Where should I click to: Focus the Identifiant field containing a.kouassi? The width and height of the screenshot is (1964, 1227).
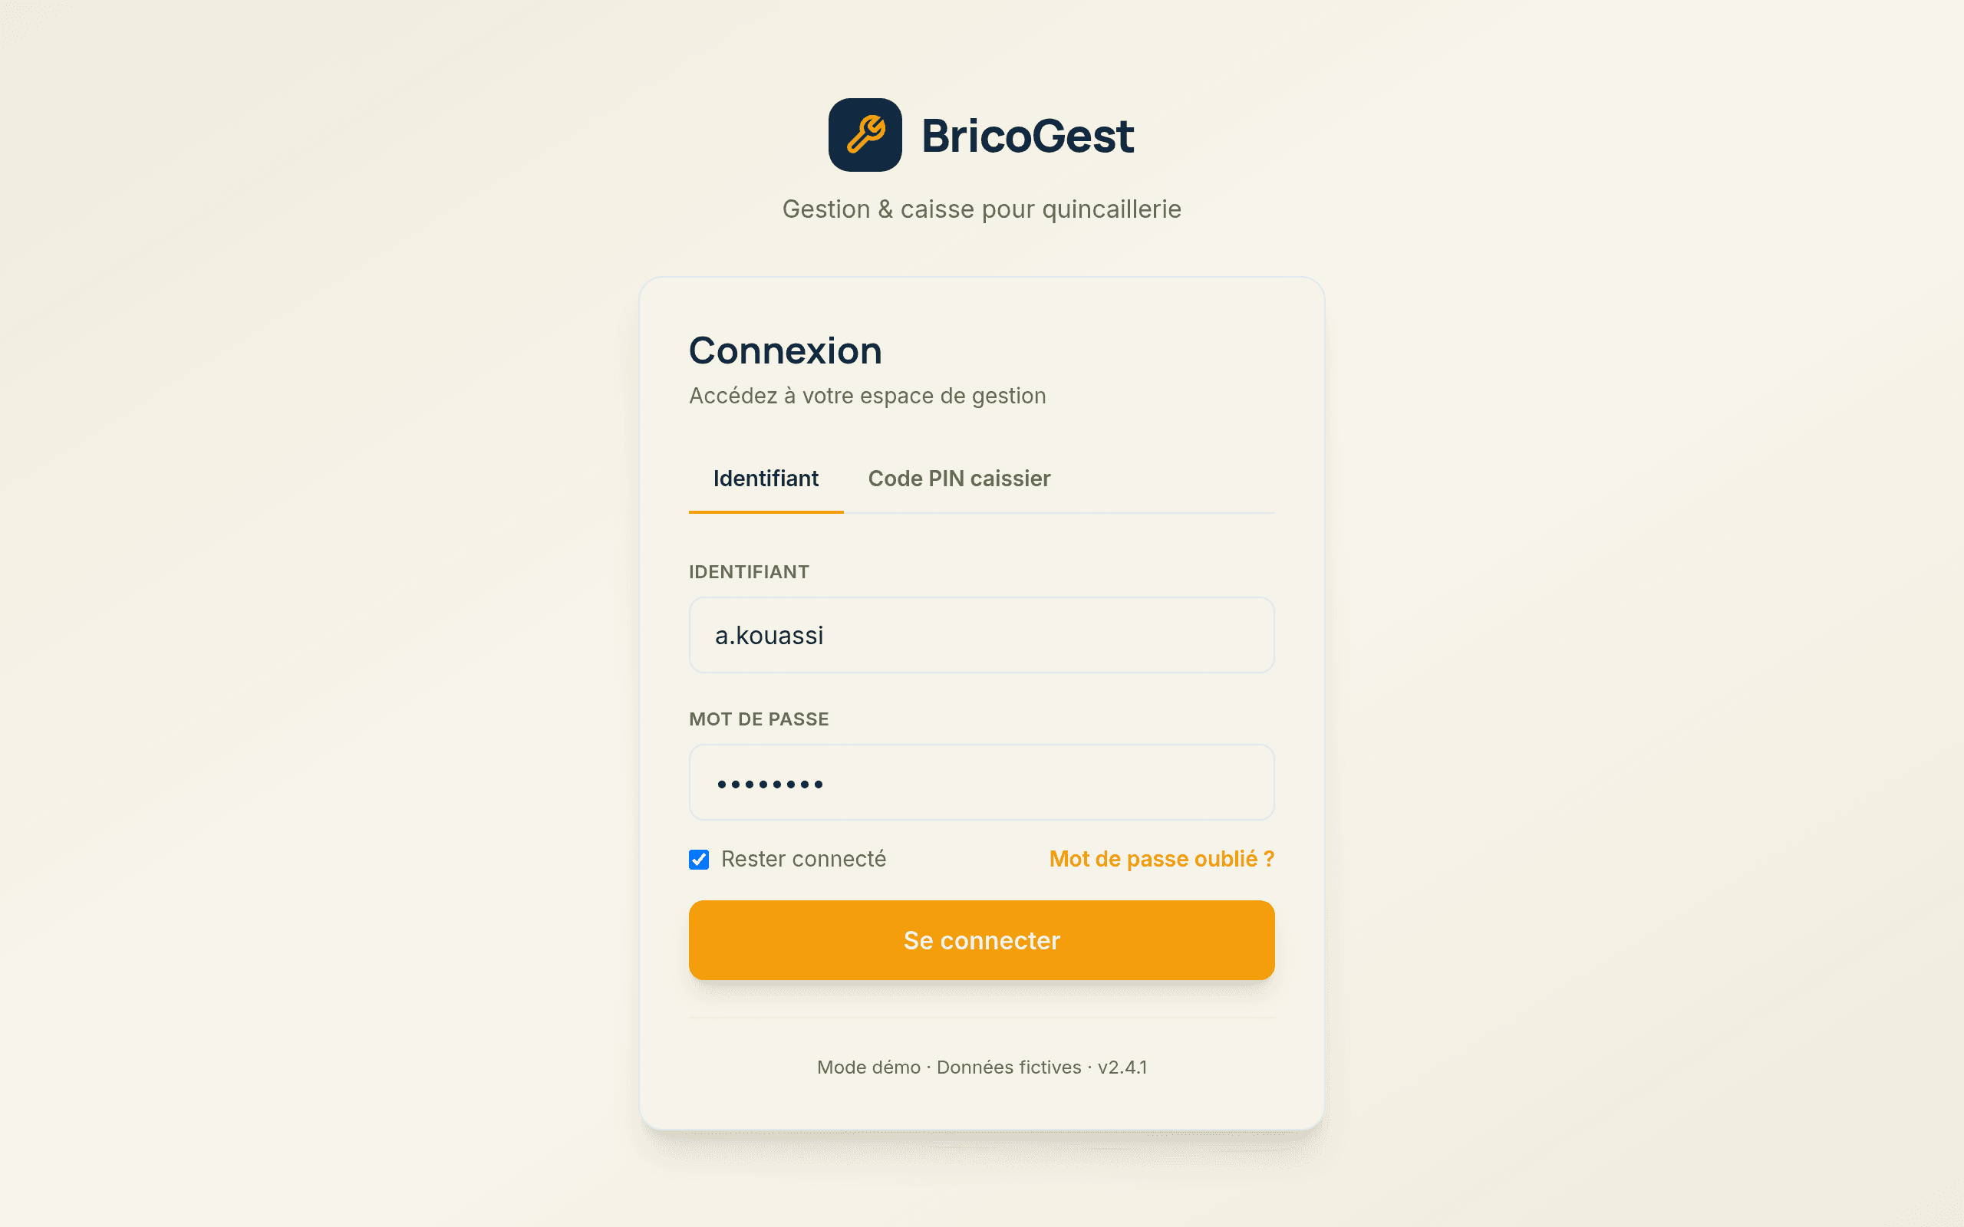point(981,636)
